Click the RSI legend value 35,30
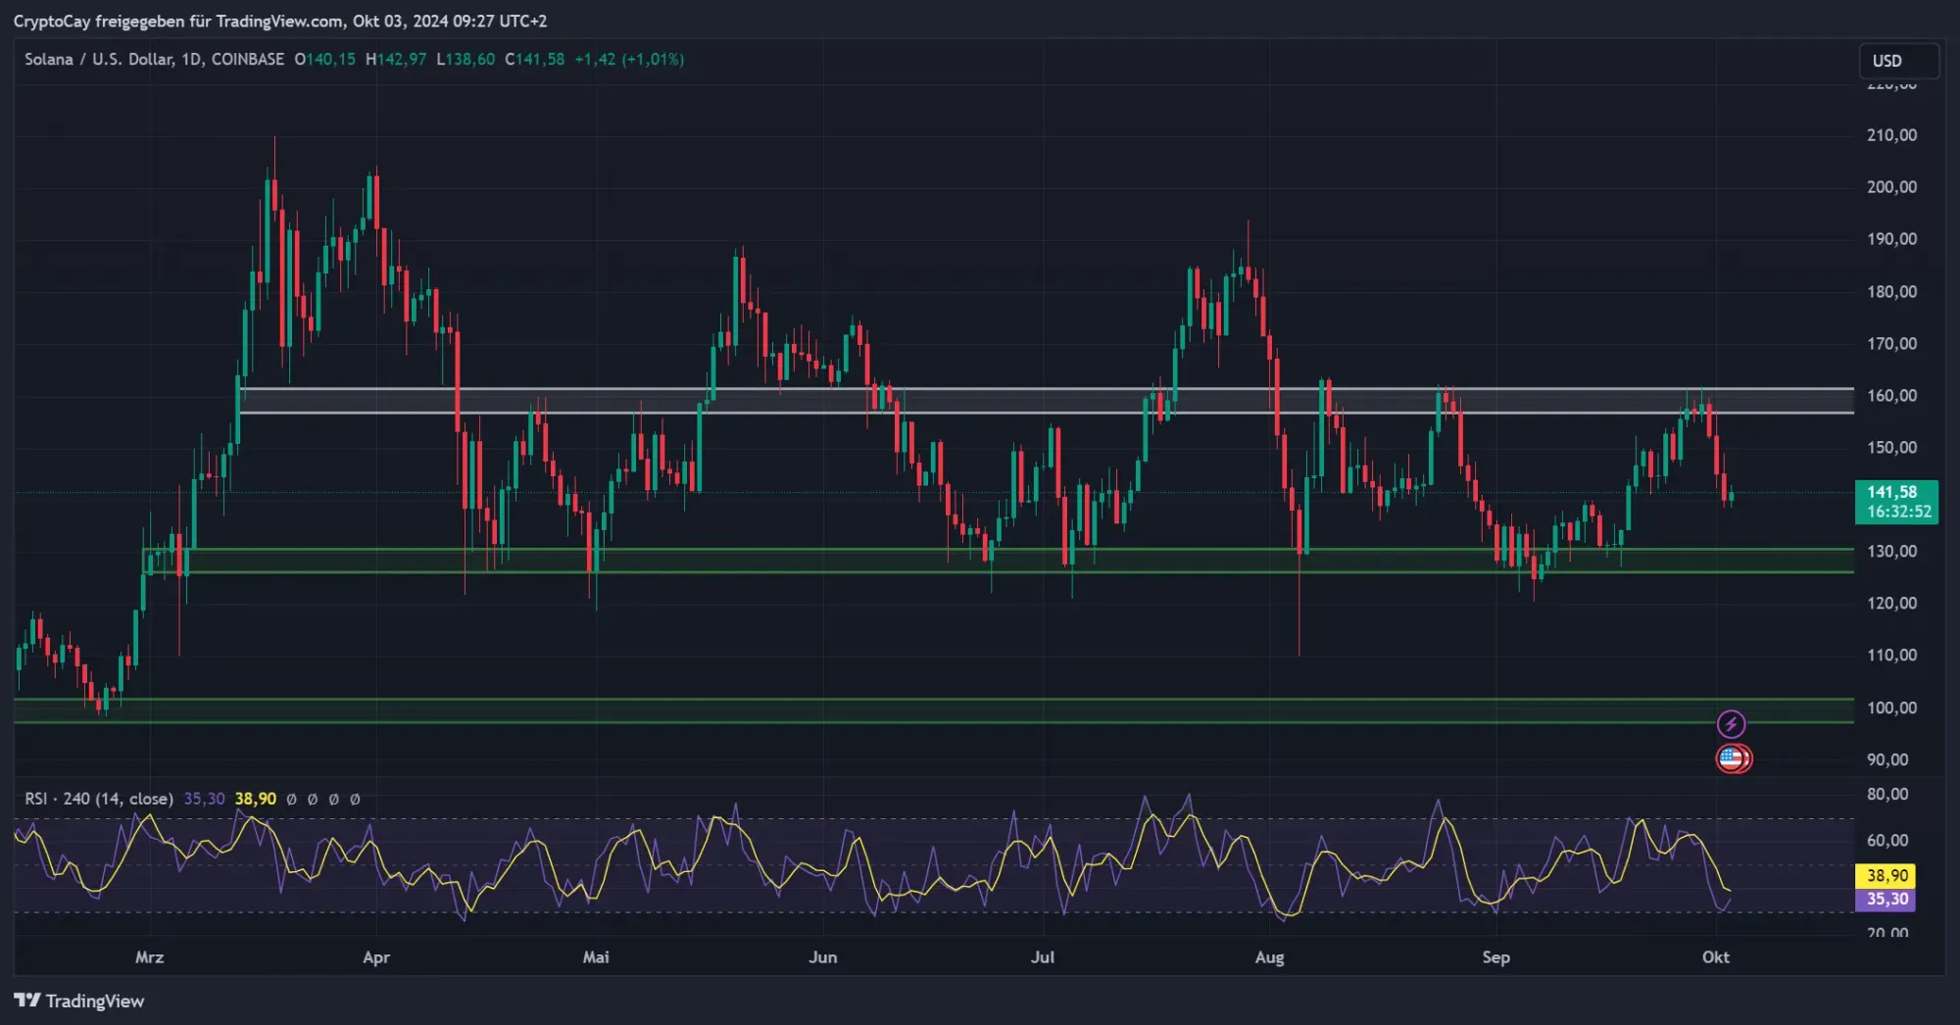Viewport: 1960px width, 1025px height. pyautogui.click(x=204, y=799)
